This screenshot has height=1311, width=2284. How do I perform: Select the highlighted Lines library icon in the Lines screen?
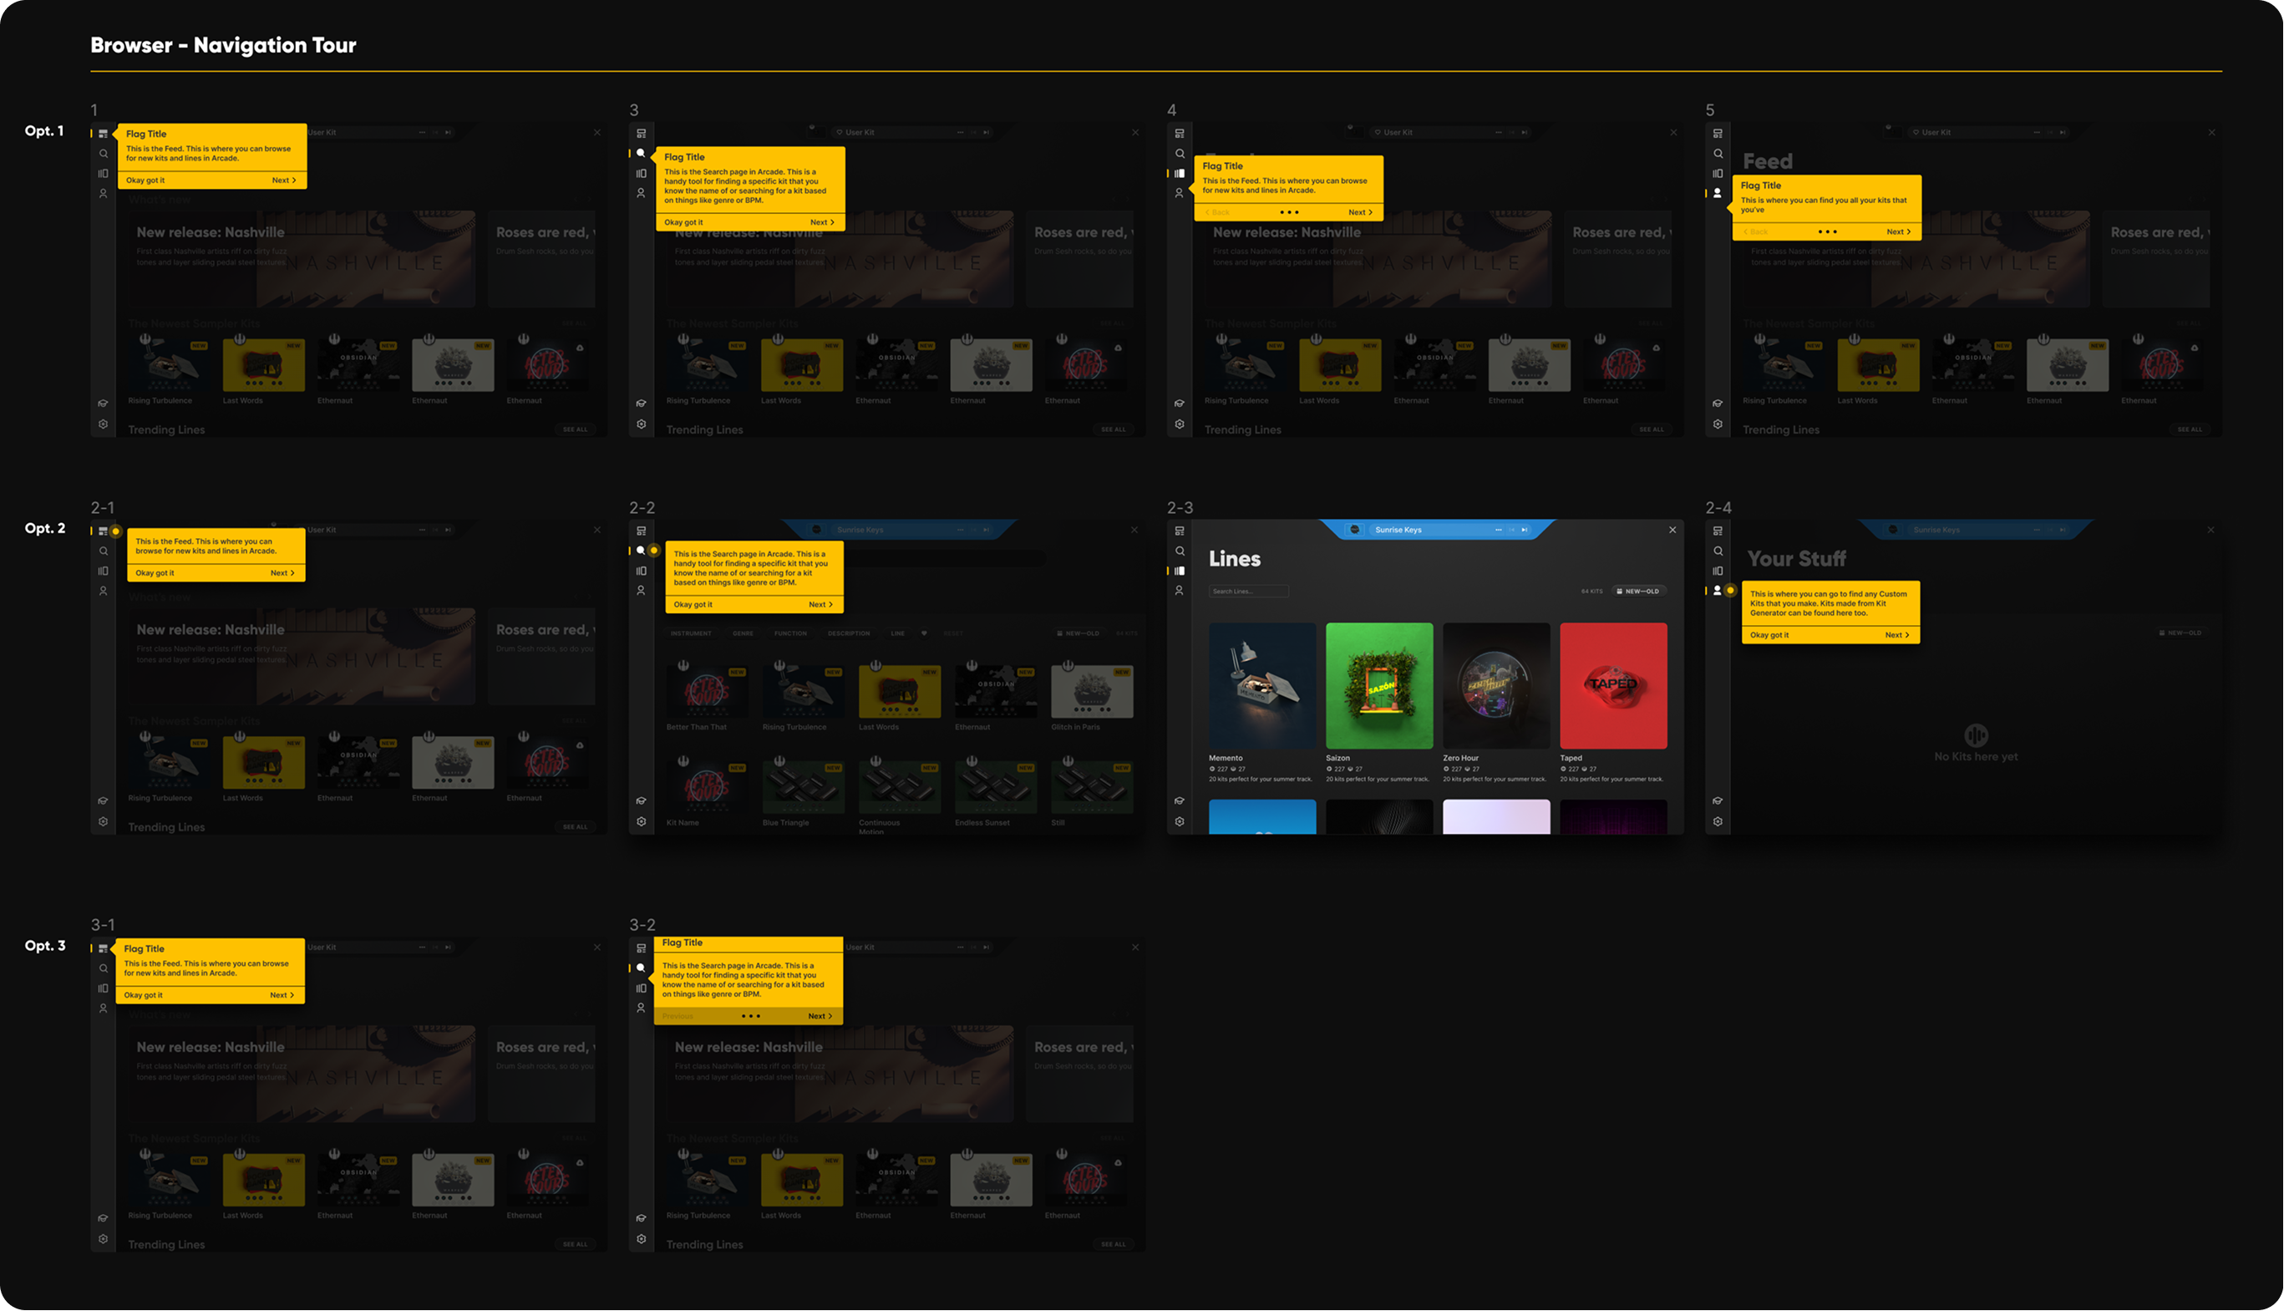[x=1180, y=571]
